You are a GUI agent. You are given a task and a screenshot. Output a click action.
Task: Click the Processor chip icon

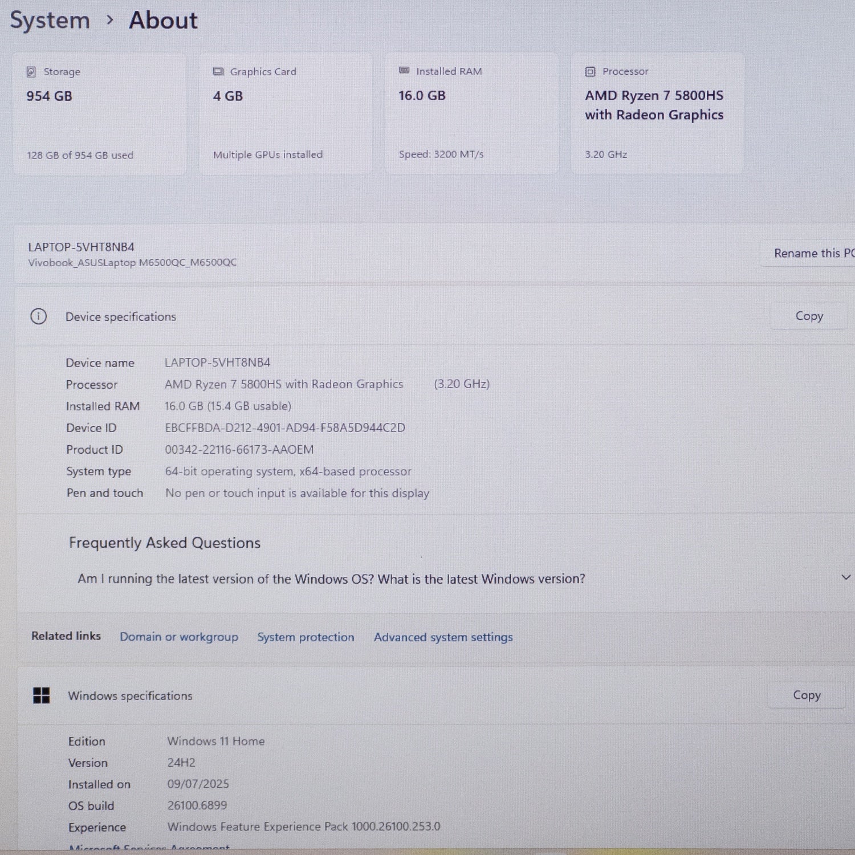[590, 72]
